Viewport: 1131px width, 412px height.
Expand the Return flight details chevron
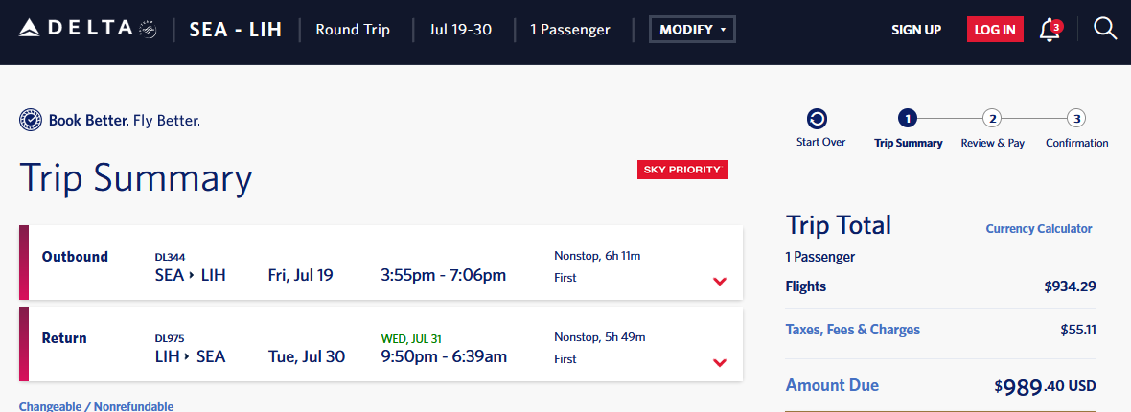[x=720, y=362]
